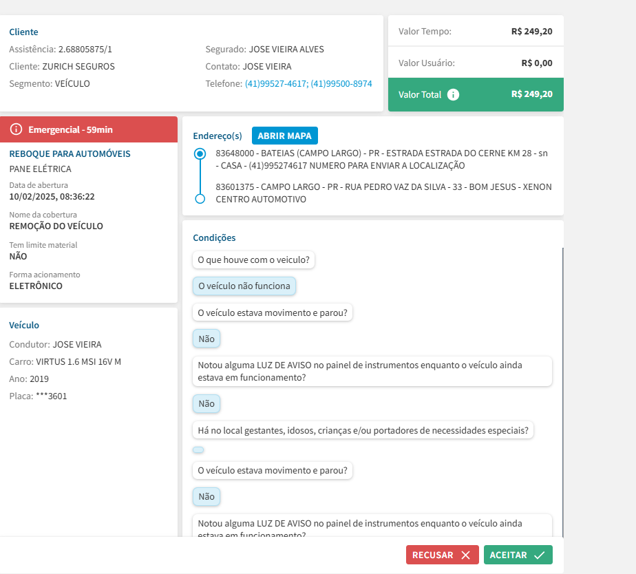
Task: Select the filled origin address marker
Action: click(200, 154)
